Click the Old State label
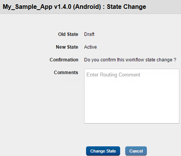This screenshot has height=156, width=181. (x=68, y=34)
